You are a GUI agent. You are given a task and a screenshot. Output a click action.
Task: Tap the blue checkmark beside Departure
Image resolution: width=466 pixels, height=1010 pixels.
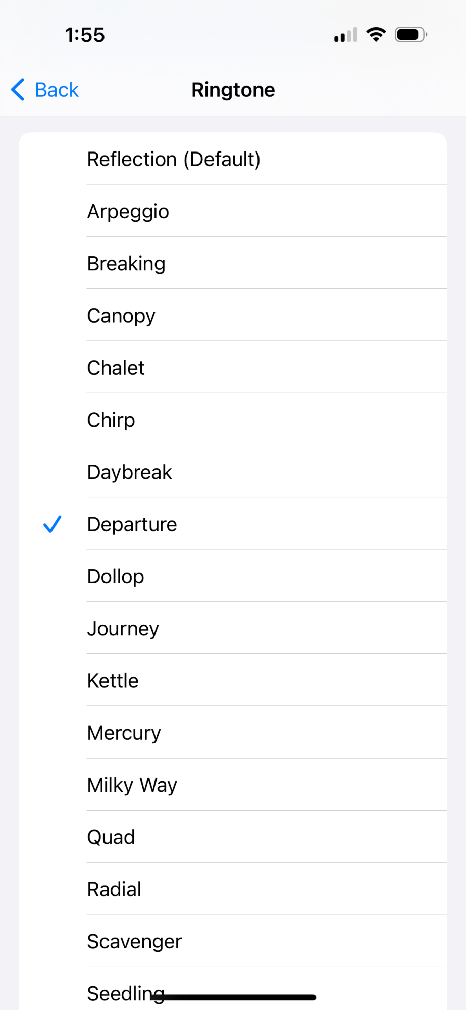[x=52, y=524]
